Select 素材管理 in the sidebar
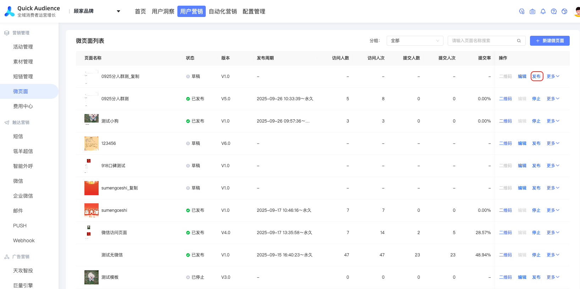This screenshot has width=580, height=289. pyautogui.click(x=23, y=62)
